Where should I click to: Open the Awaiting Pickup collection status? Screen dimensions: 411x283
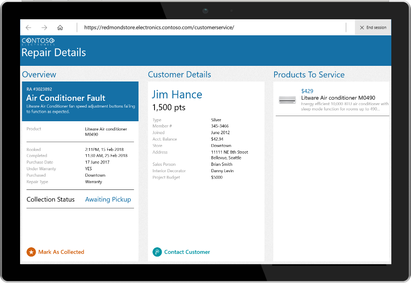click(x=108, y=200)
